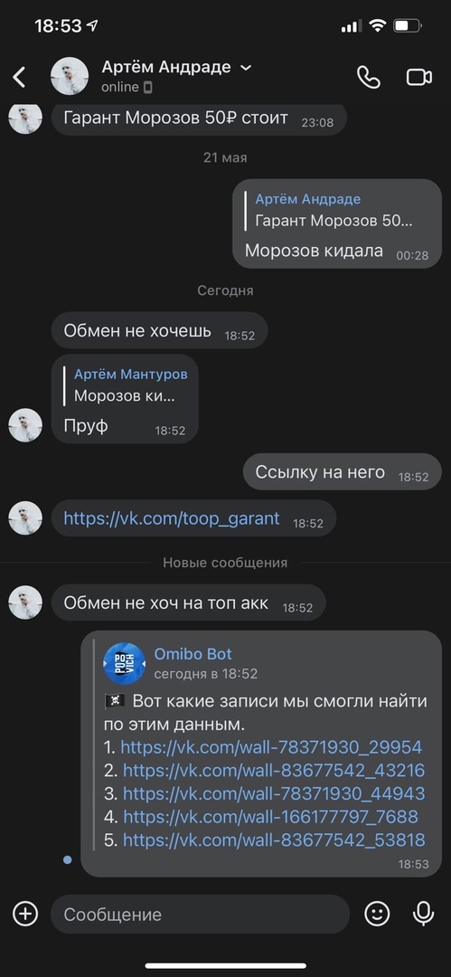Open the emoji and sticker picker
451x977 pixels.
pos(377,914)
